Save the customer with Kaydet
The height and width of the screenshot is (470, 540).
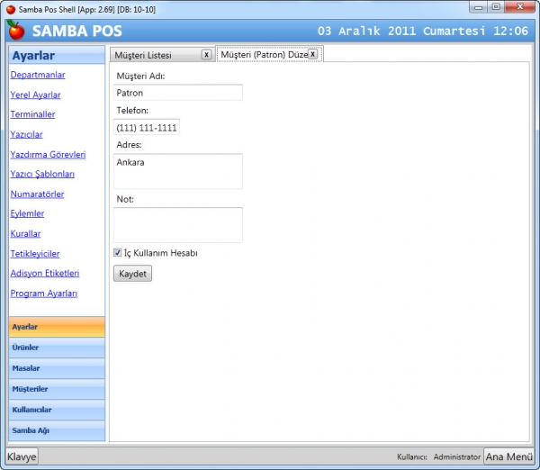click(132, 273)
